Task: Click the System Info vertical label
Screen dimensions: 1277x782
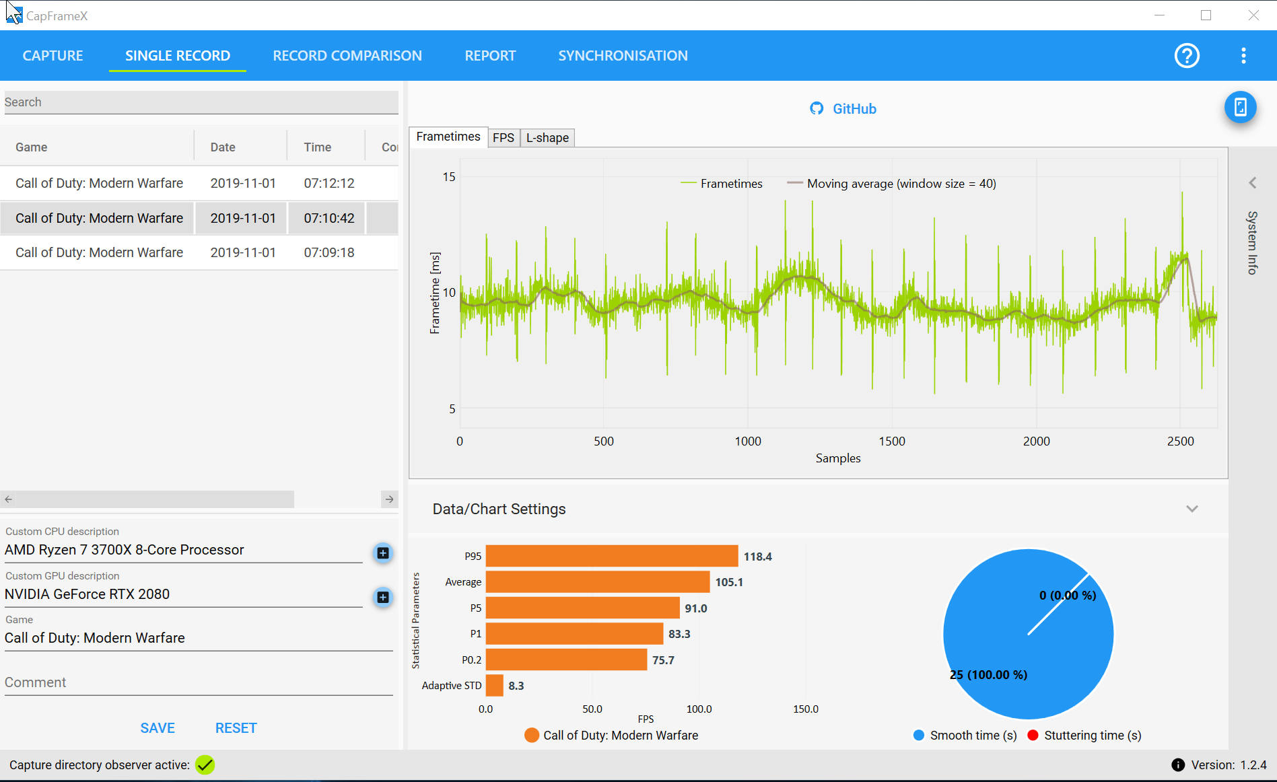Action: (1252, 243)
